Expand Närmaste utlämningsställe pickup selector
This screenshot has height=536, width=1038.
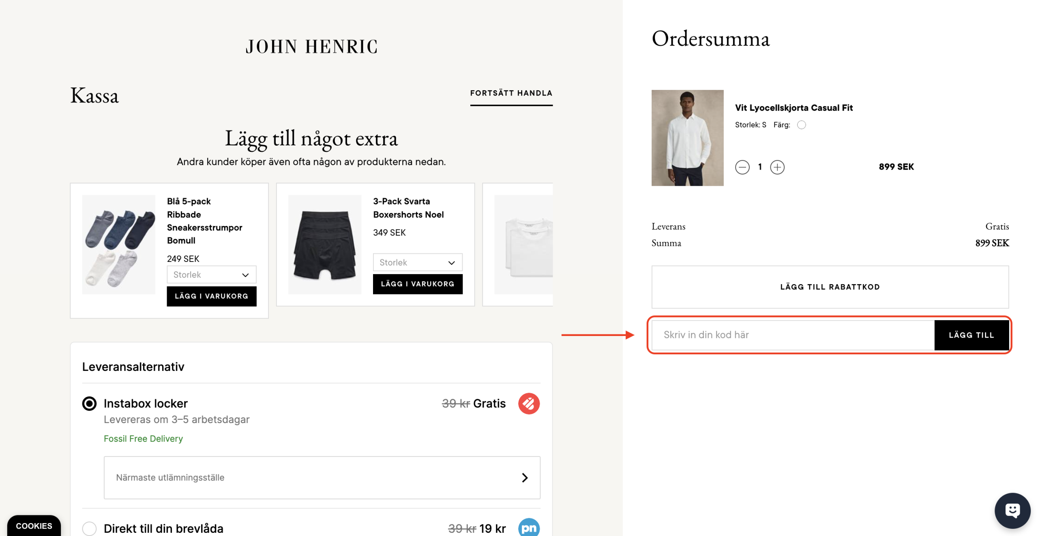(322, 477)
